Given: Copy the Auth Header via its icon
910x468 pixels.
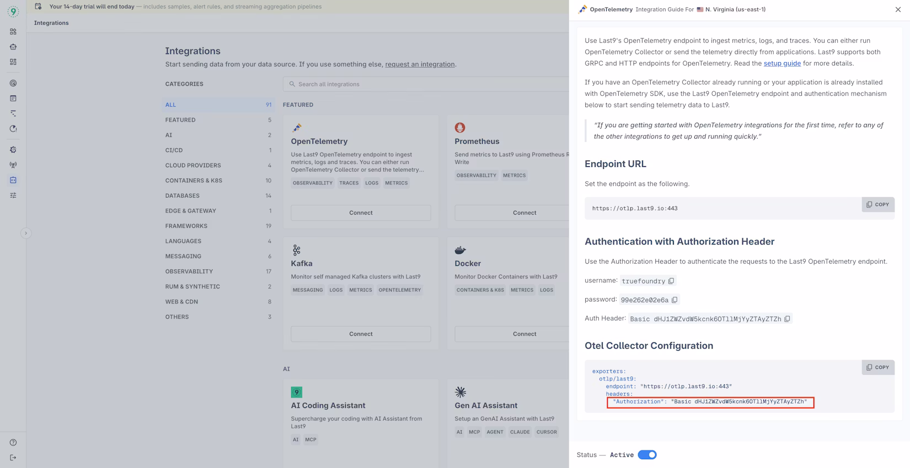Looking at the screenshot, I should (788, 319).
